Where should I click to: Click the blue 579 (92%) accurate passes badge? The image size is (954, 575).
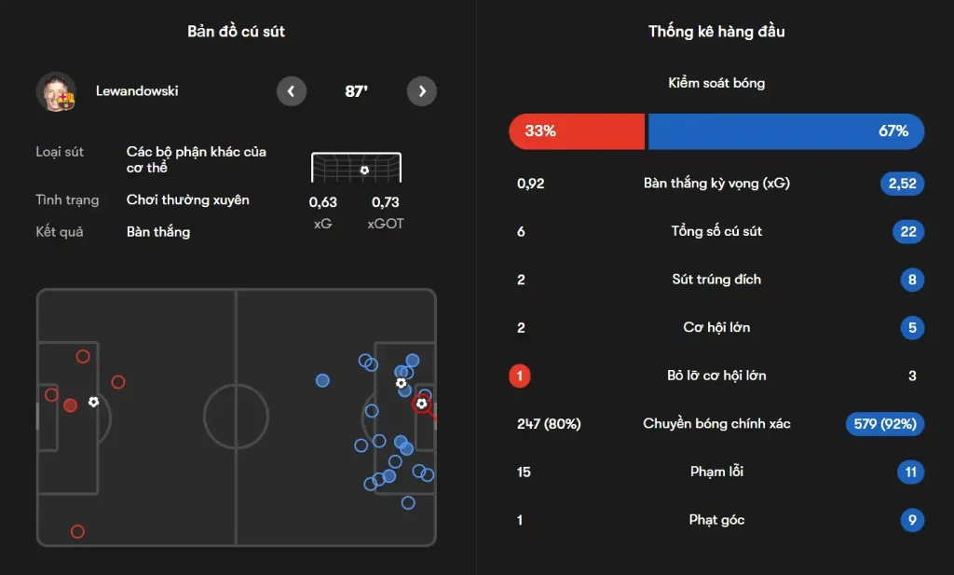click(884, 424)
